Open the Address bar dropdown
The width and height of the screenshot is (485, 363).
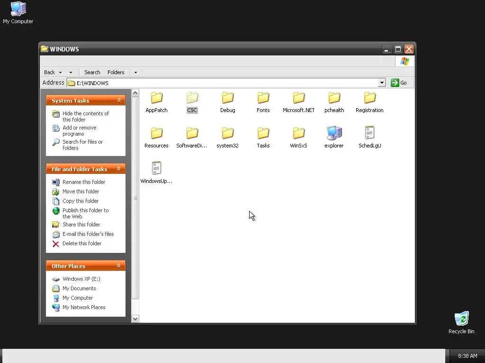(x=382, y=83)
